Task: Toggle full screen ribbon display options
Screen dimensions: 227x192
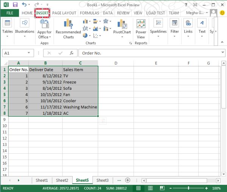Action: pos(195,5)
